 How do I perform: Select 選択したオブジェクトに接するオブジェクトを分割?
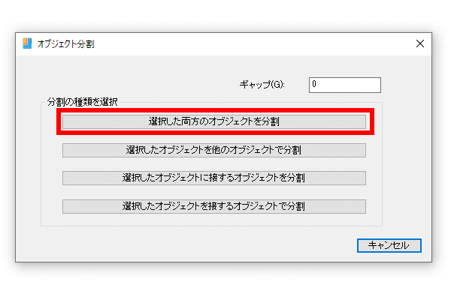click(x=214, y=178)
